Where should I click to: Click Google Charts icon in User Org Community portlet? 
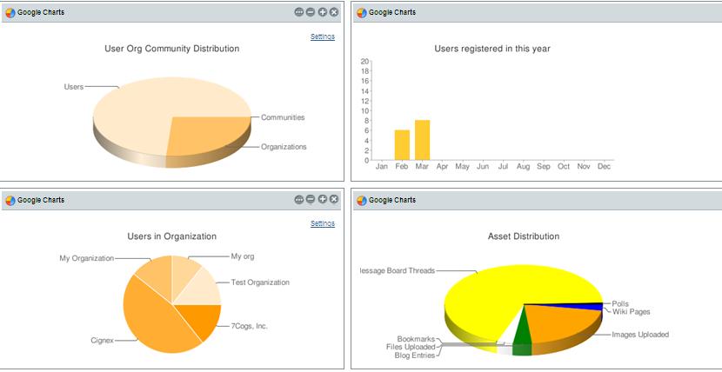coord(10,13)
